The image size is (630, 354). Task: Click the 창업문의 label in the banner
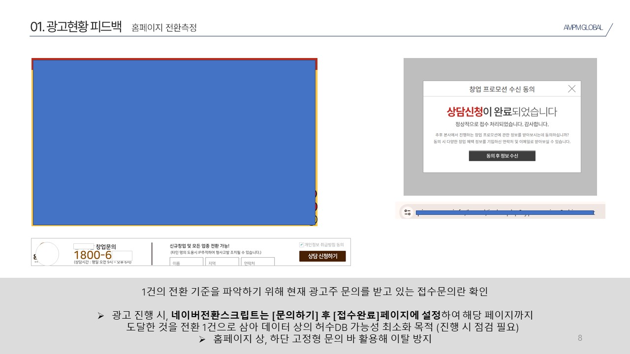(x=106, y=246)
